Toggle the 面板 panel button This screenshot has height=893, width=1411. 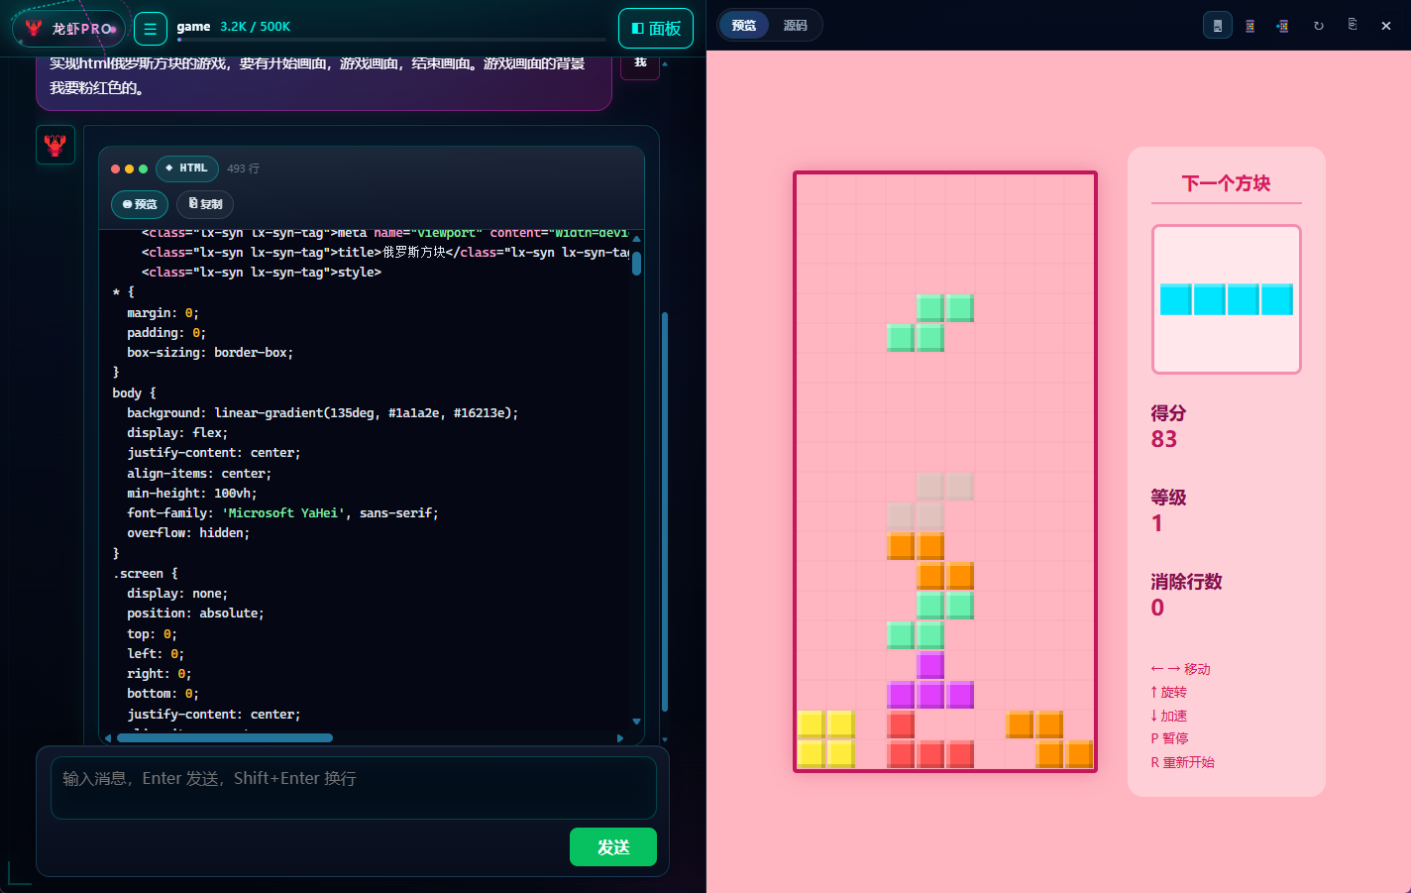(656, 29)
